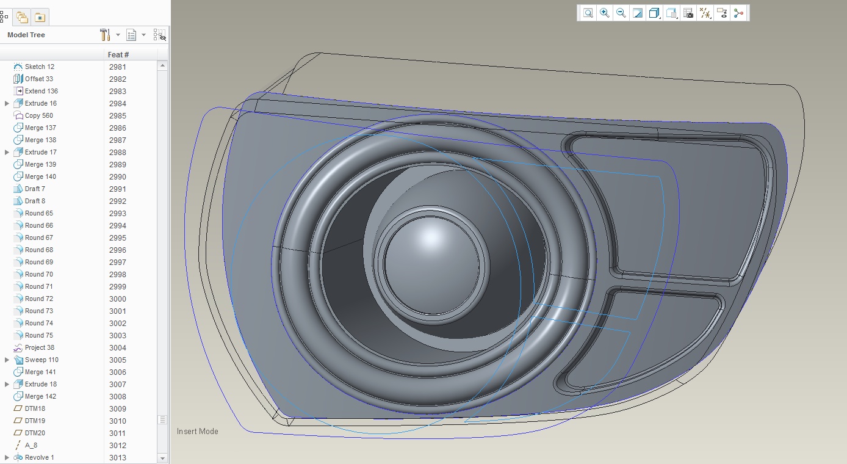
Task: Select Round 66 in the model tree
Action: pos(39,225)
